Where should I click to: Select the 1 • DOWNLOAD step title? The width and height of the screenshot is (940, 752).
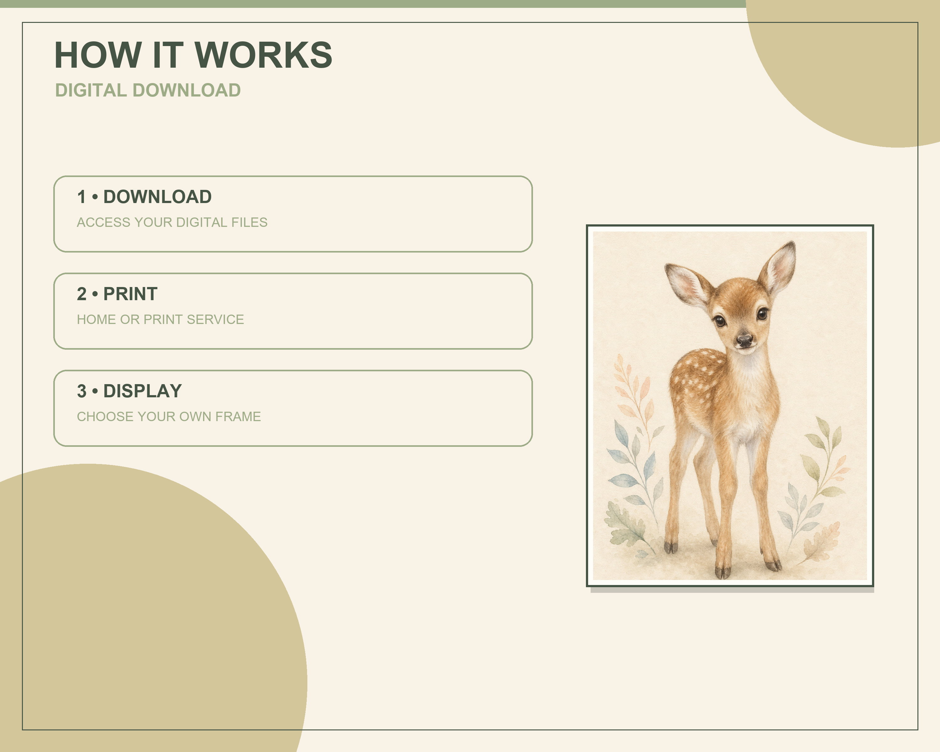(x=144, y=196)
